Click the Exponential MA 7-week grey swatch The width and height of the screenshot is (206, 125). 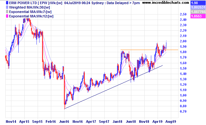[x=7, y=12]
